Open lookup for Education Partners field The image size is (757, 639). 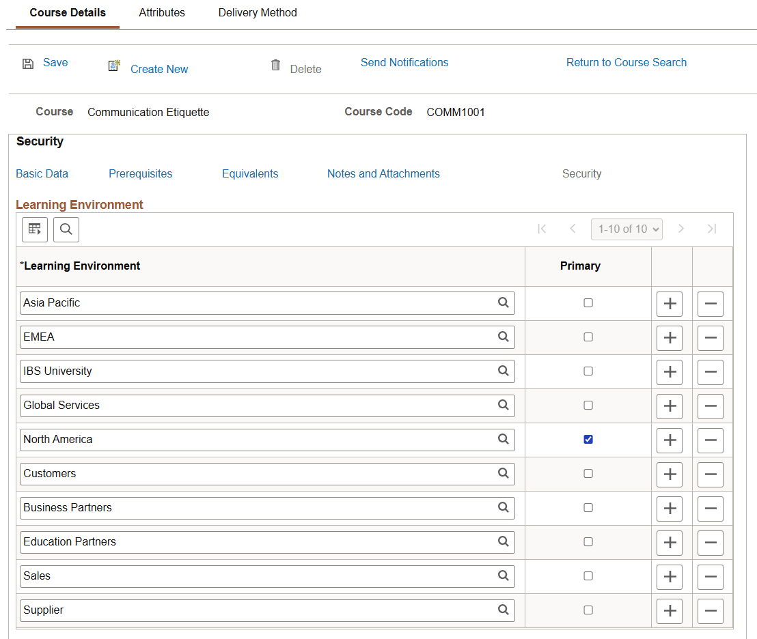503,541
